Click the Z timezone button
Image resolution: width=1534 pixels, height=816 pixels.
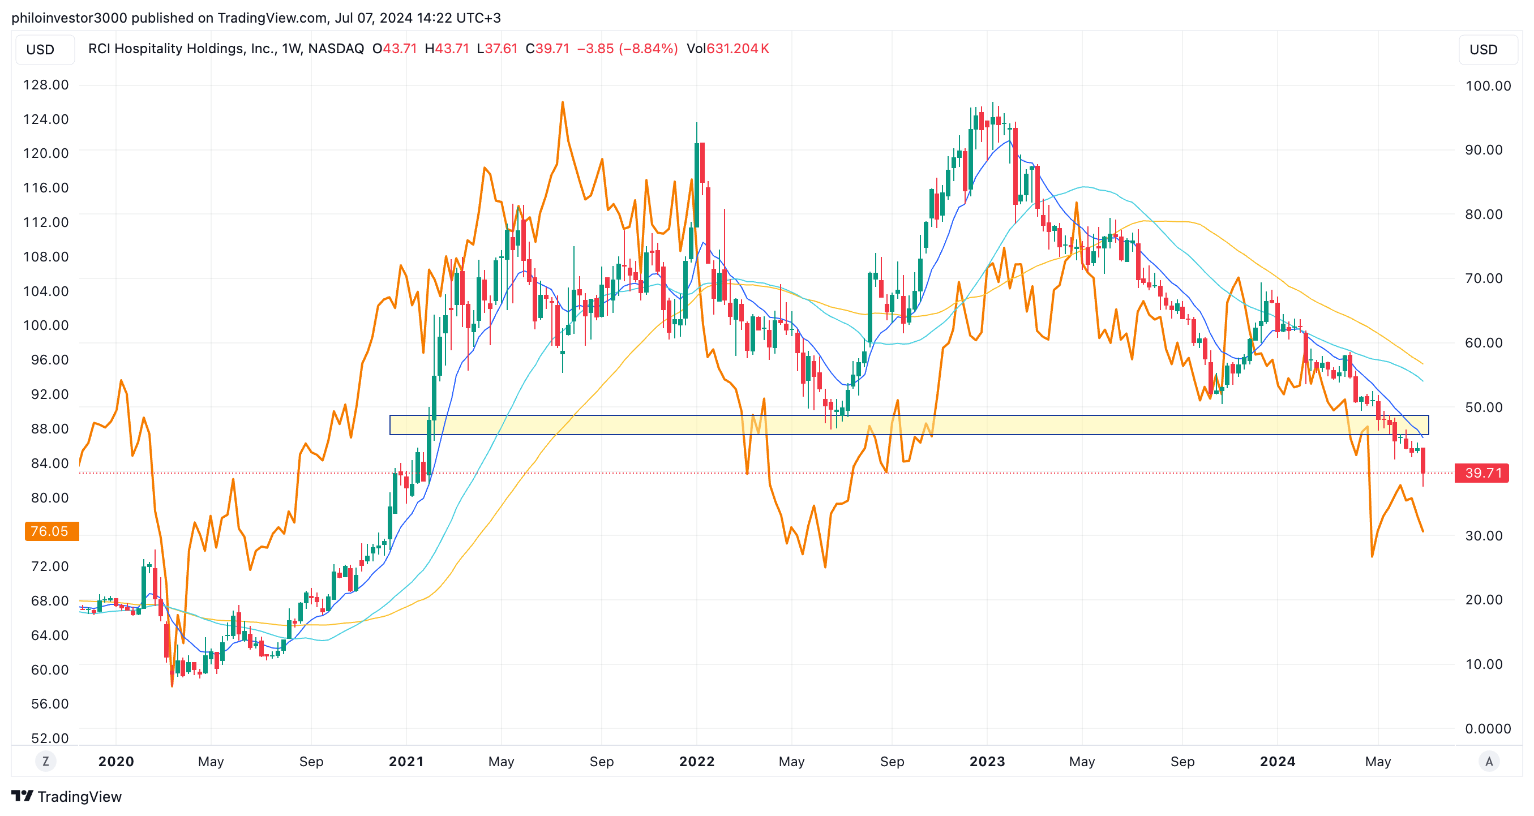click(x=46, y=761)
